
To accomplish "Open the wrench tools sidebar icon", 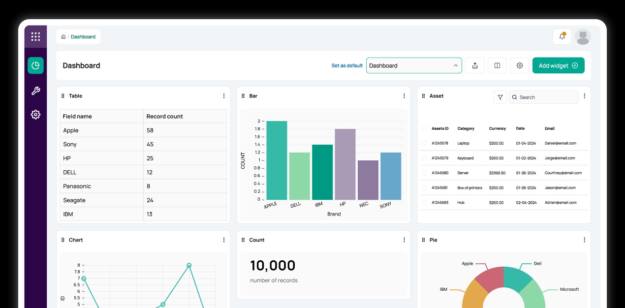I will [35, 91].
